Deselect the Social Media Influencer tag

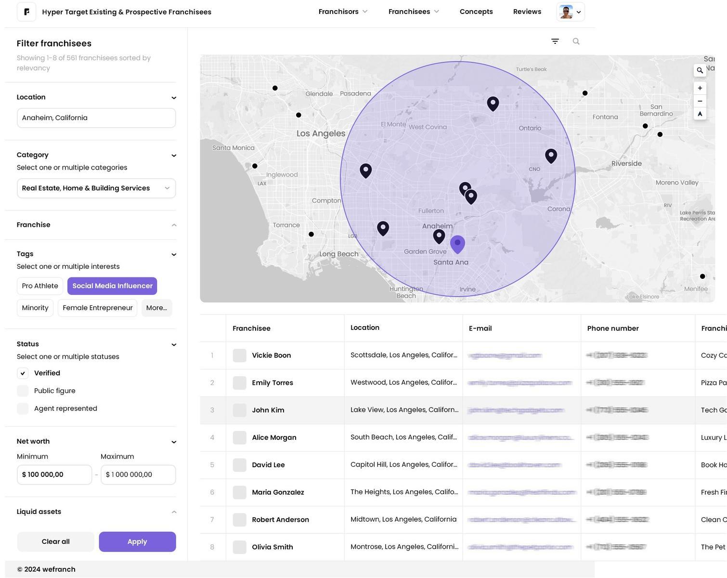tap(112, 286)
